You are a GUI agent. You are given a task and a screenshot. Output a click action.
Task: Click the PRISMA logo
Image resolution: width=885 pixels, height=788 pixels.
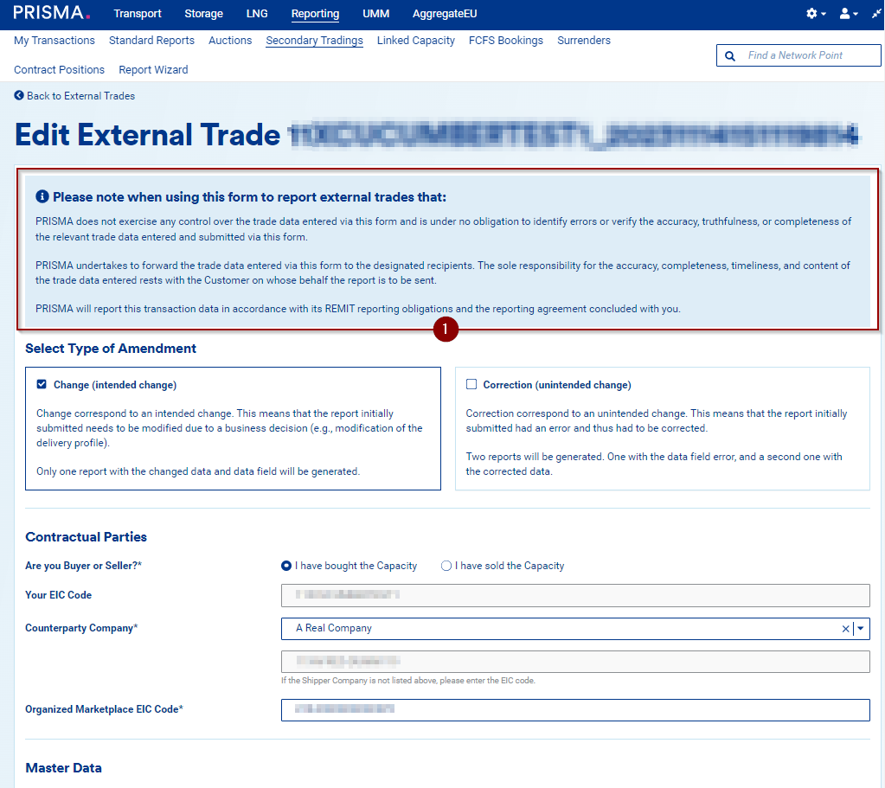pyautogui.click(x=51, y=13)
